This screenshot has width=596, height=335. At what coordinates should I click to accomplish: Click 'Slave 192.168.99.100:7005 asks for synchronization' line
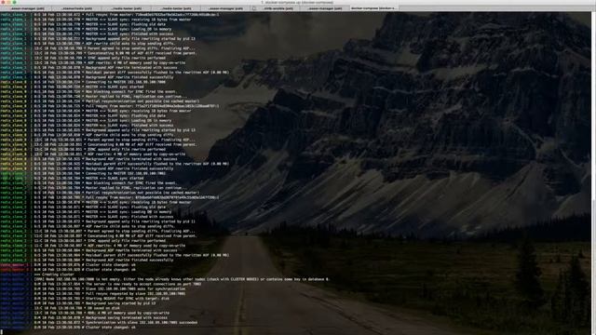[110, 288]
